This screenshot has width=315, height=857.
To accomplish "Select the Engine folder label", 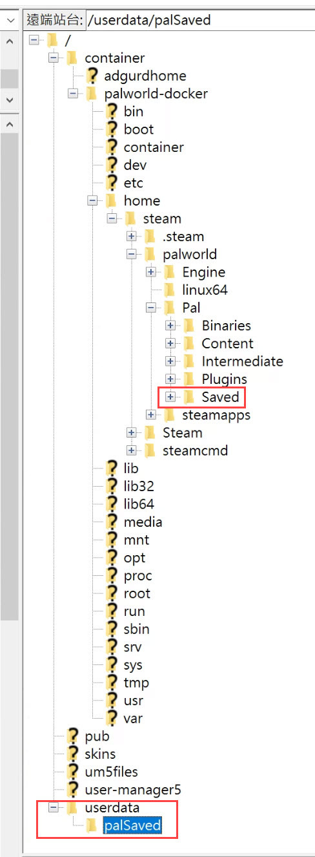I will pyautogui.click(x=203, y=272).
